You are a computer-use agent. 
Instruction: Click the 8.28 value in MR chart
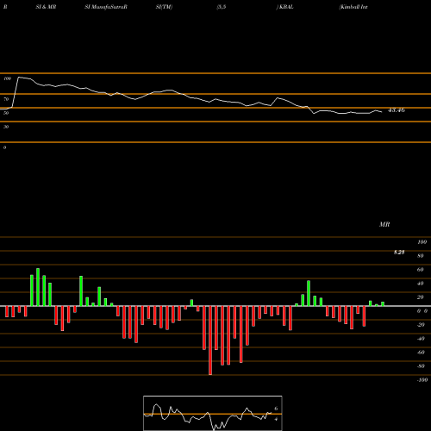coord(399,253)
